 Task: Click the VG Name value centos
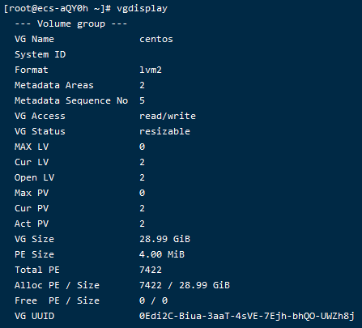click(x=156, y=39)
